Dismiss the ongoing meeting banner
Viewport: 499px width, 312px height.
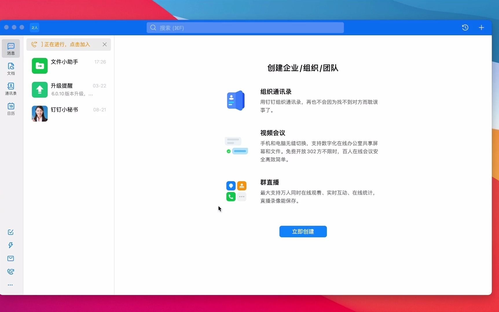pos(104,44)
